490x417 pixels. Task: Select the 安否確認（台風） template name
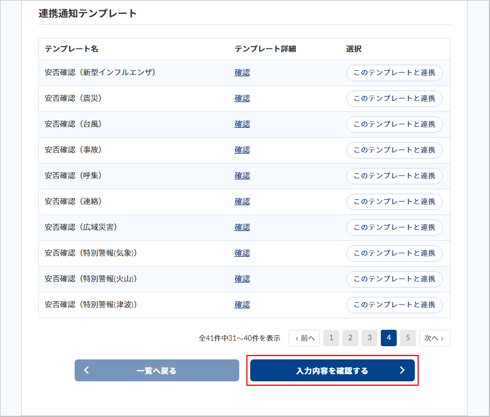73,124
